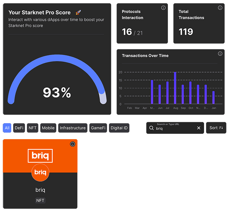252x213 pixels.
Task: Click the rocket emoji beside the title
Action: pos(78,12)
